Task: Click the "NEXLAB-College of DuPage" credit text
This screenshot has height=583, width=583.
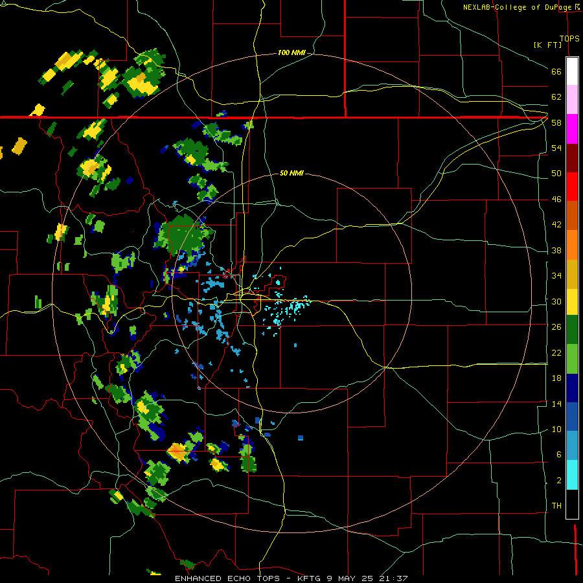Action: coord(517,7)
